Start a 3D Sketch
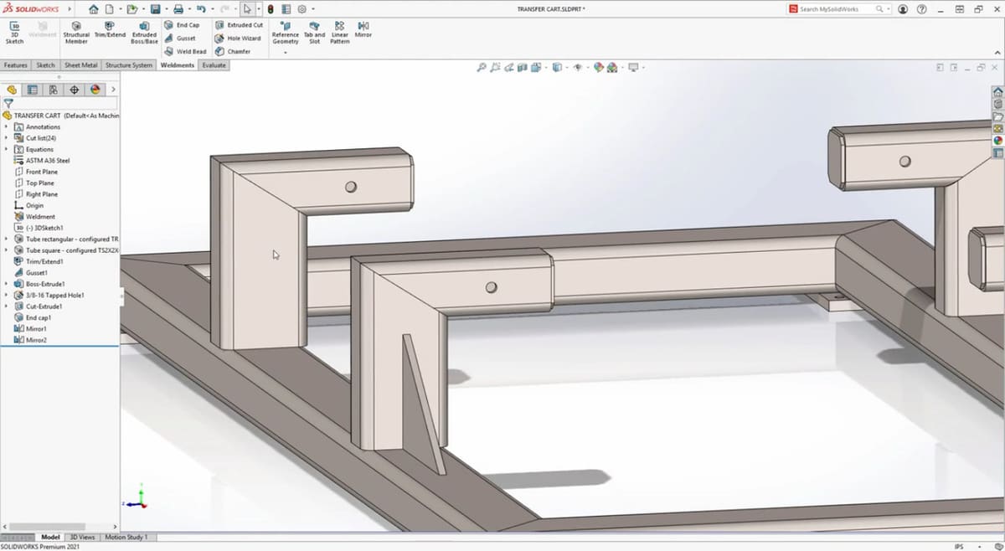The width and height of the screenshot is (1005, 551). click(x=14, y=33)
